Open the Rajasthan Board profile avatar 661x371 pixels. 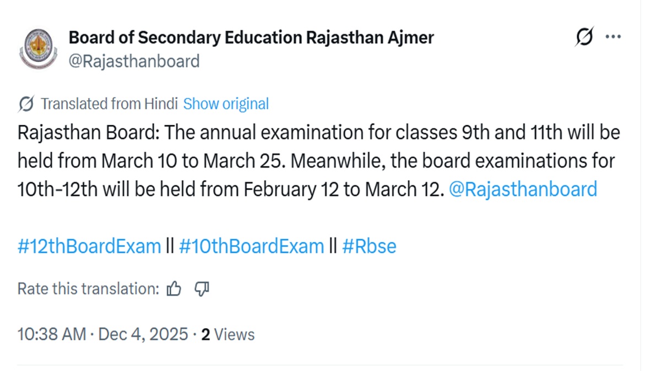point(37,48)
